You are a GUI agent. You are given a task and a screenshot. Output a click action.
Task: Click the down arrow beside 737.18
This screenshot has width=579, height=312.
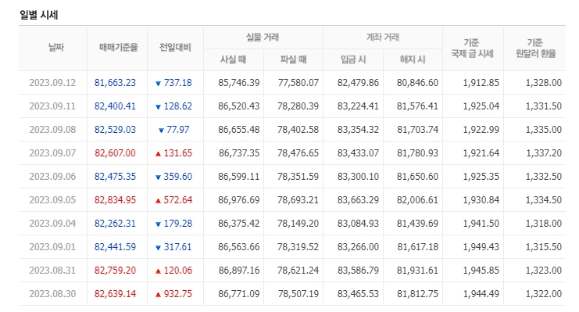pyautogui.click(x=158, y=84)
